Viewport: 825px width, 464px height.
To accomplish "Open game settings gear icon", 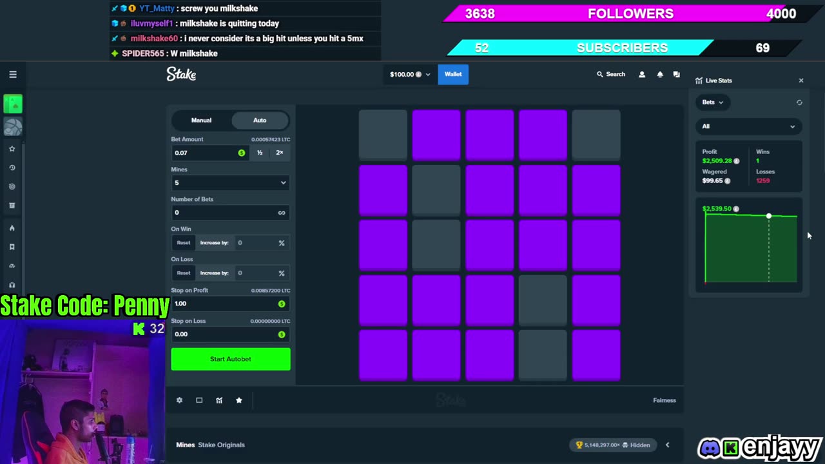I will [x=179, y=400].
